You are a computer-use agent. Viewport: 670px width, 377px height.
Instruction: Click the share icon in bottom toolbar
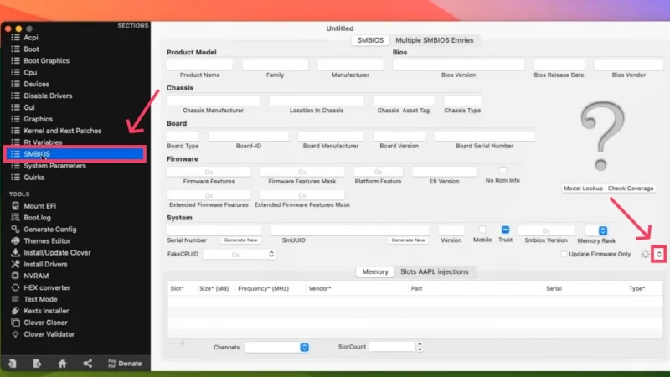coord(88,364)
